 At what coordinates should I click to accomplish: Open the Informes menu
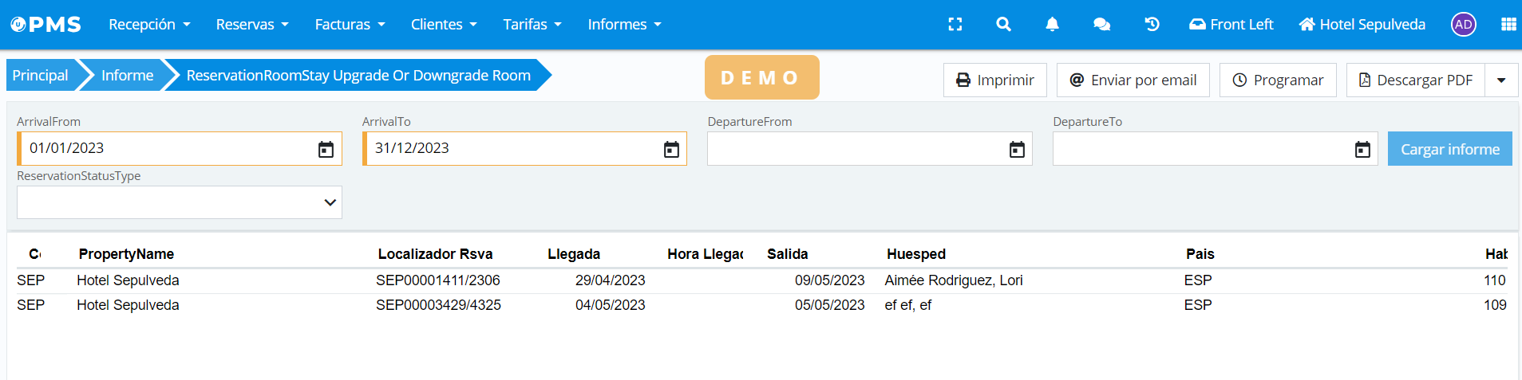[x=624, y=25]
